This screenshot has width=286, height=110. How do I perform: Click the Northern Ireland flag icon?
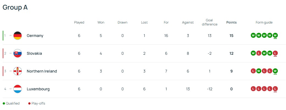coord(17,71)
